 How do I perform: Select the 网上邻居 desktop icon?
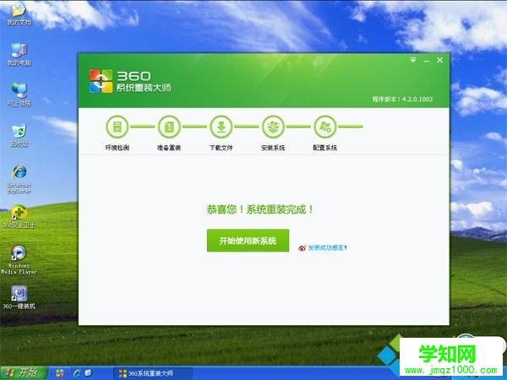pyautogui.click(x=19, y=95)
